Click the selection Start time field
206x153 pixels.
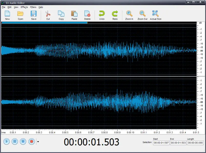(x=161, y=143)
